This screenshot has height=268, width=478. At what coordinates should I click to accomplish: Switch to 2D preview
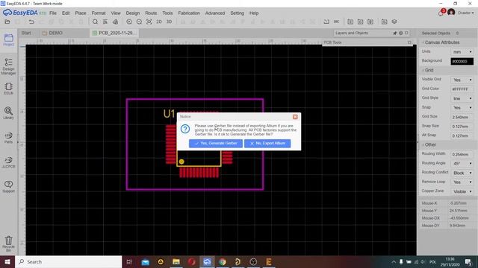coord(159,22)
